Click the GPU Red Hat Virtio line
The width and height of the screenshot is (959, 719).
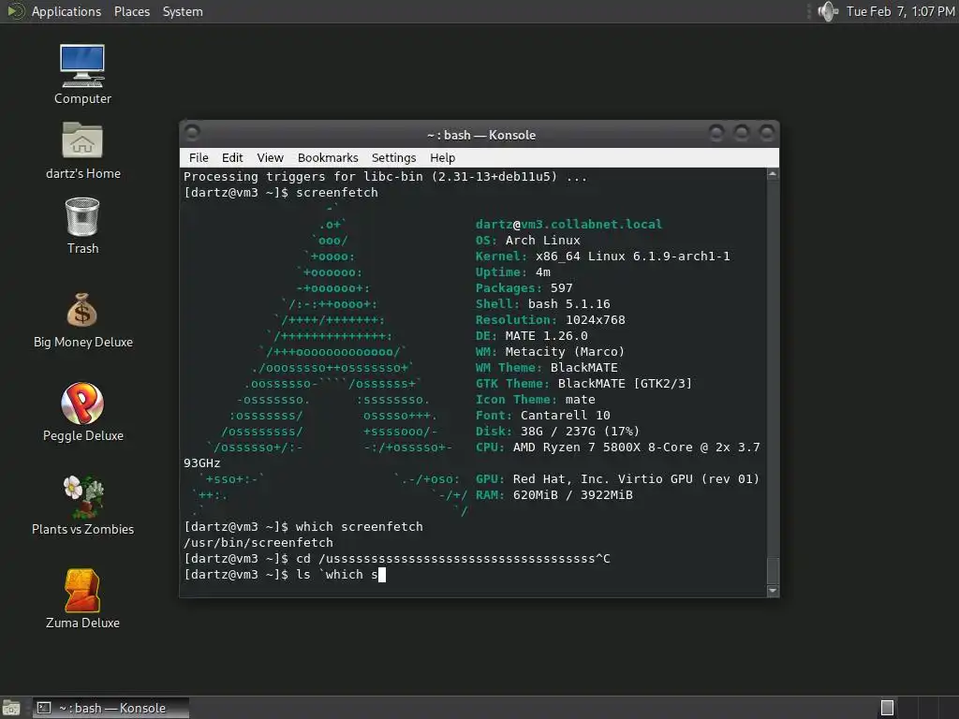pyautogui.click(x=617, y=478)
